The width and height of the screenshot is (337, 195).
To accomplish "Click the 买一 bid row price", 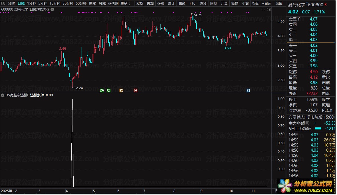I will pos(314,45).
